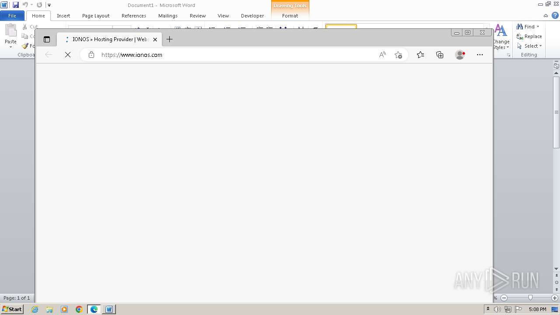
Task: Open the volume tray icon
Action: (x=497, y=309)
